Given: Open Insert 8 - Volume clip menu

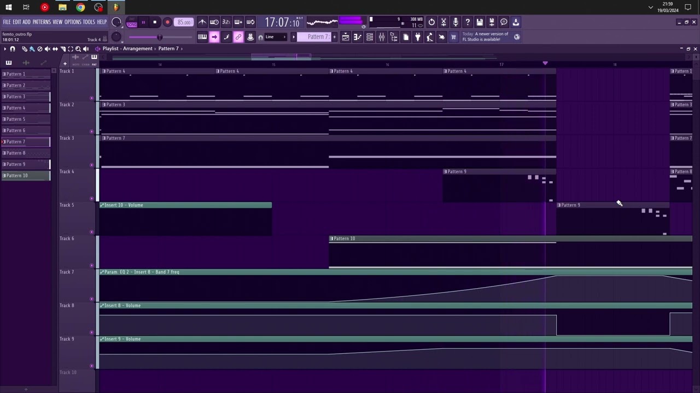Looking at the screenshot, I should (x=102, y=306).
